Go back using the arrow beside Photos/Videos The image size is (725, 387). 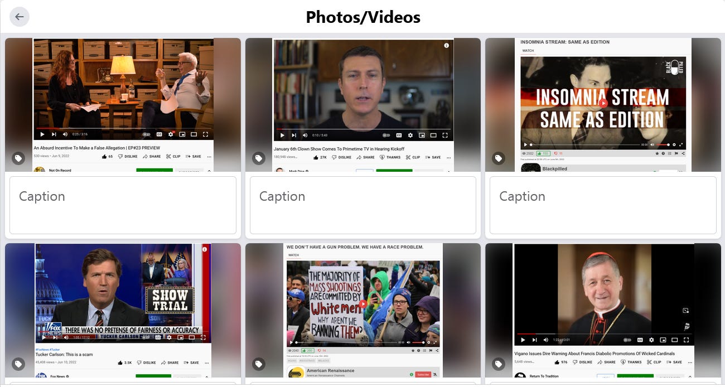[20, 17]
